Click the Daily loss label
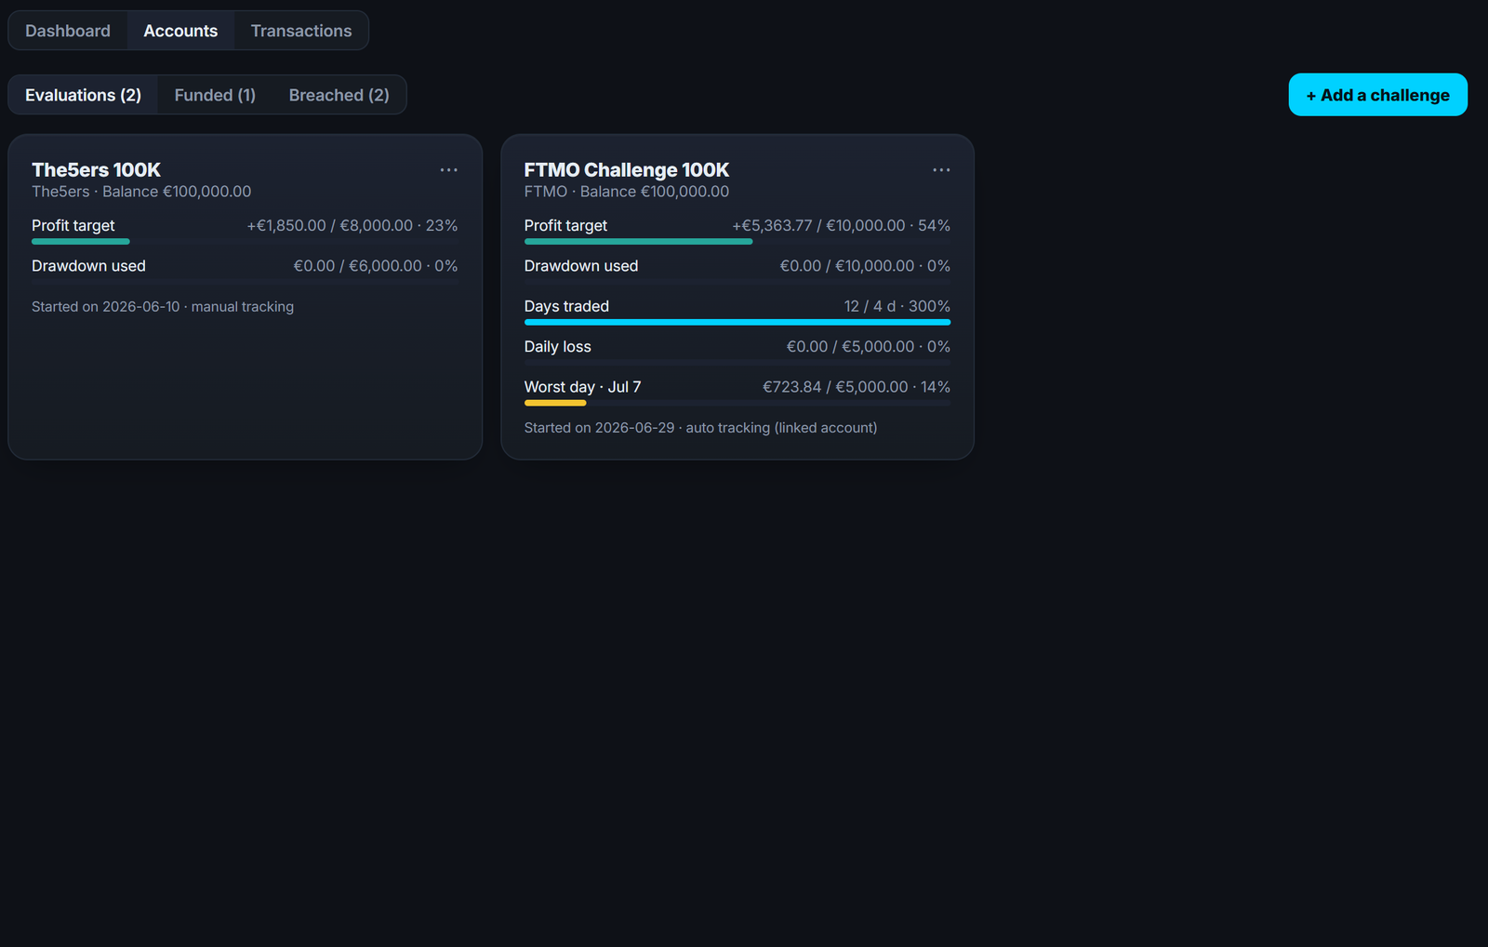 coord(558,347)
